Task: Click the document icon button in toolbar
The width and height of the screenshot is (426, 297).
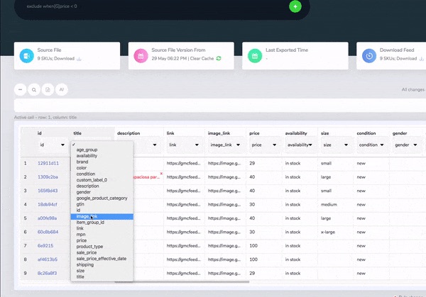Action: (x=48, y=89)
